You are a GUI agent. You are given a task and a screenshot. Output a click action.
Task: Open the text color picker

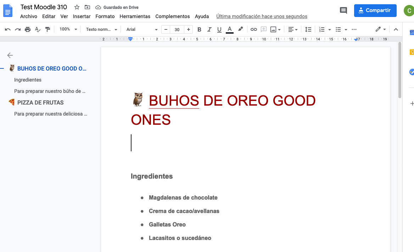[230, 29]
